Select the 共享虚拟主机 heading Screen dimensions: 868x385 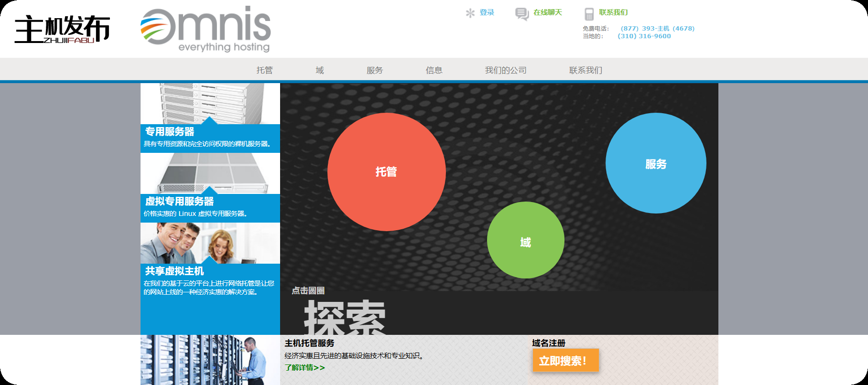174,271
